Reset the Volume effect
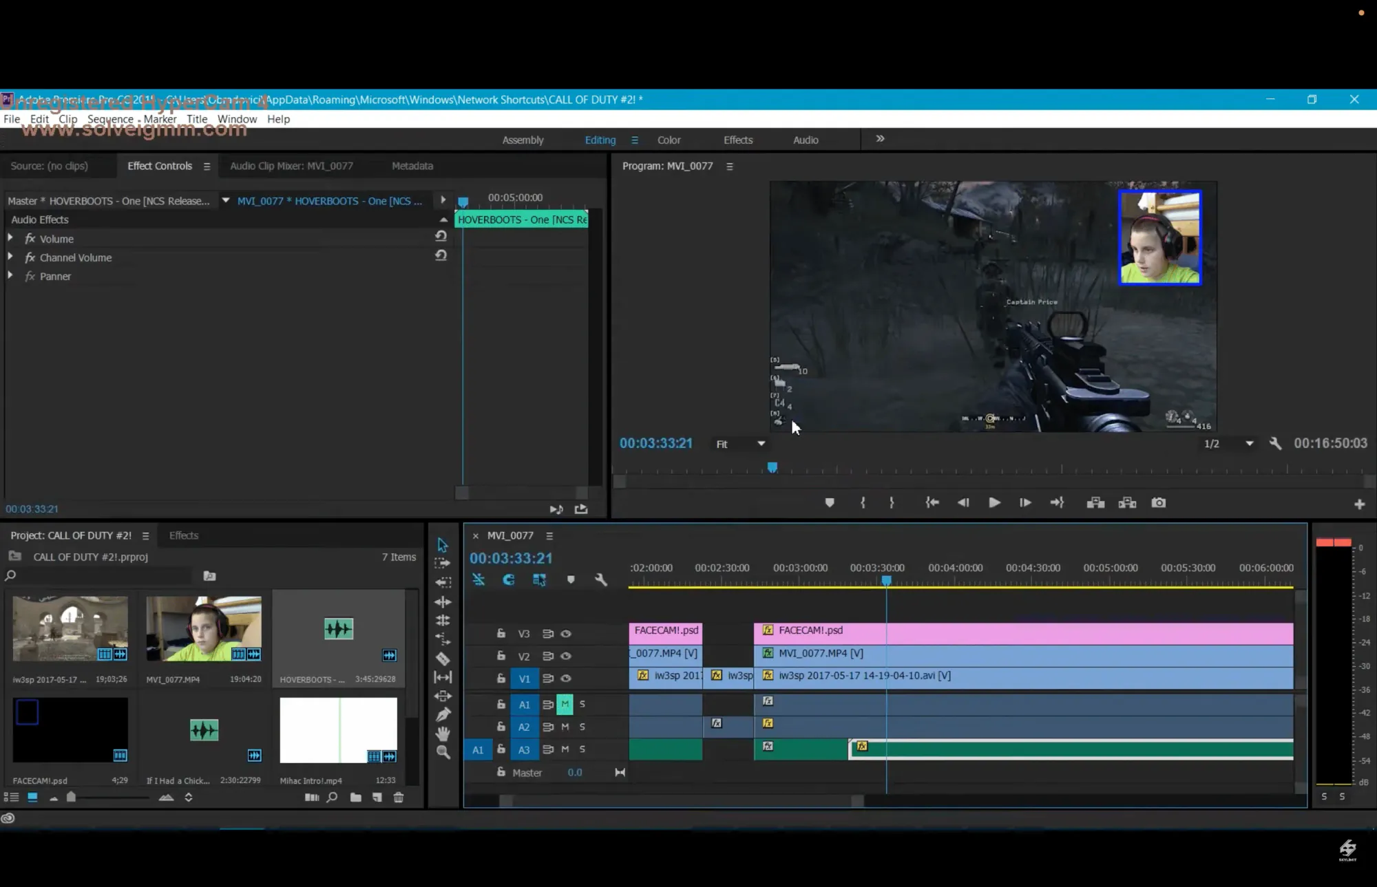1377x887 pixels. pyautogui.click(x=441, y=236)
